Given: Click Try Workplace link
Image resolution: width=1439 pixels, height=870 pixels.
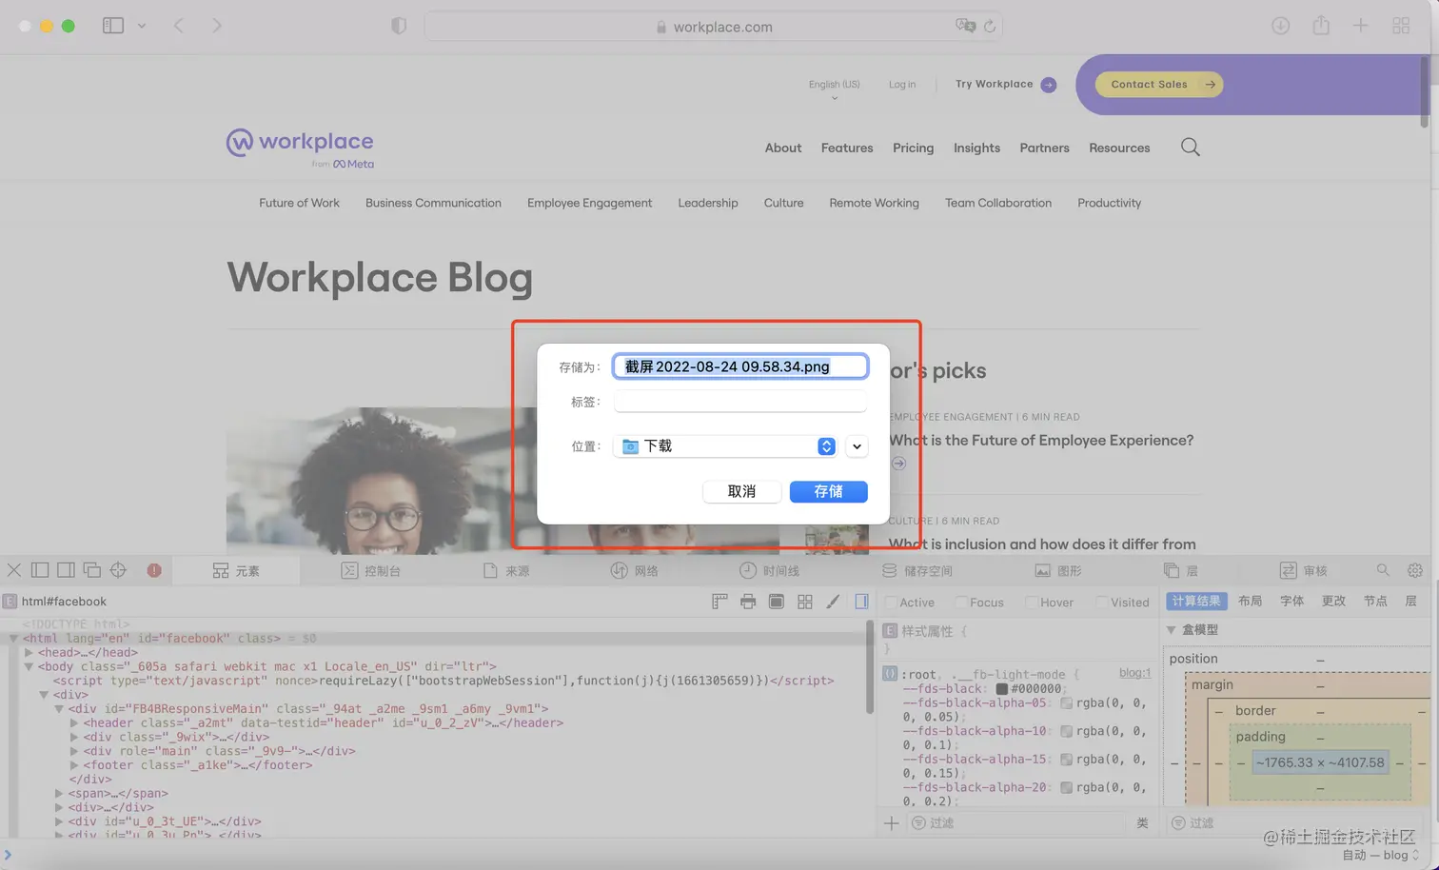Looking at the screenshot, I should 1006,84.
